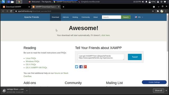Open Chrome profile avatar
The image size is (169, 95).
pos(162,11)
